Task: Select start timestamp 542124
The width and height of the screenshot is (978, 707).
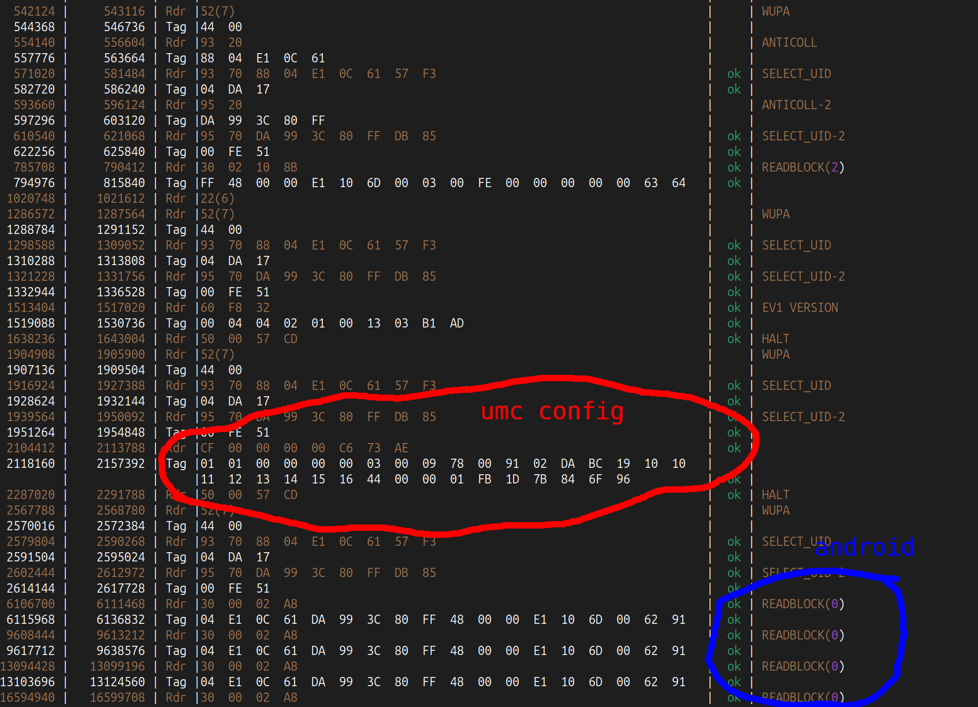Action: [x=34, y=12]
